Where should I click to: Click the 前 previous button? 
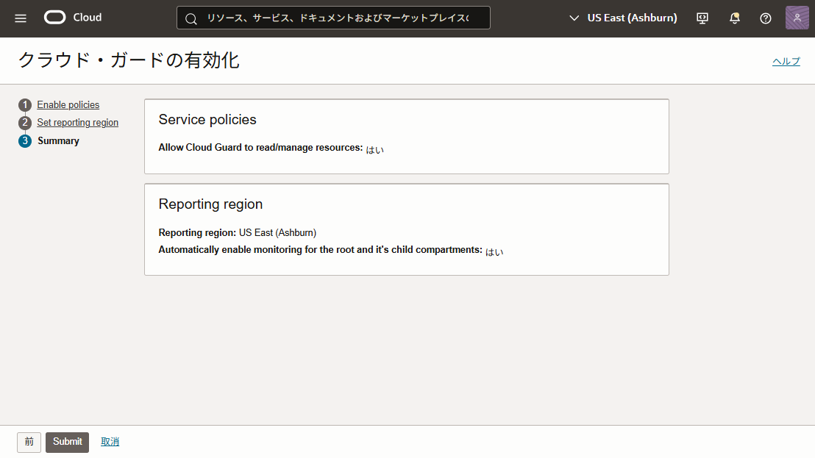click(29, 442)
